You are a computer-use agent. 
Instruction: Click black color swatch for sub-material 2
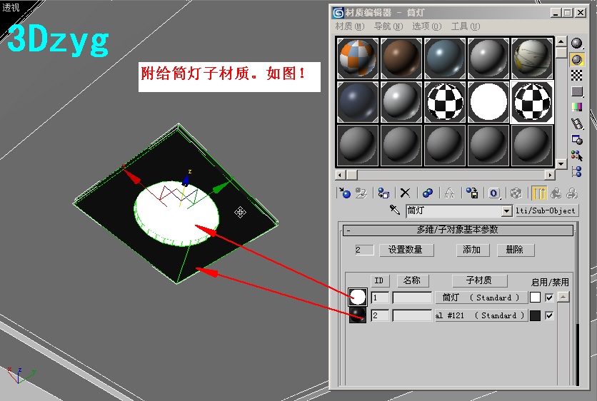coord(535,315)
